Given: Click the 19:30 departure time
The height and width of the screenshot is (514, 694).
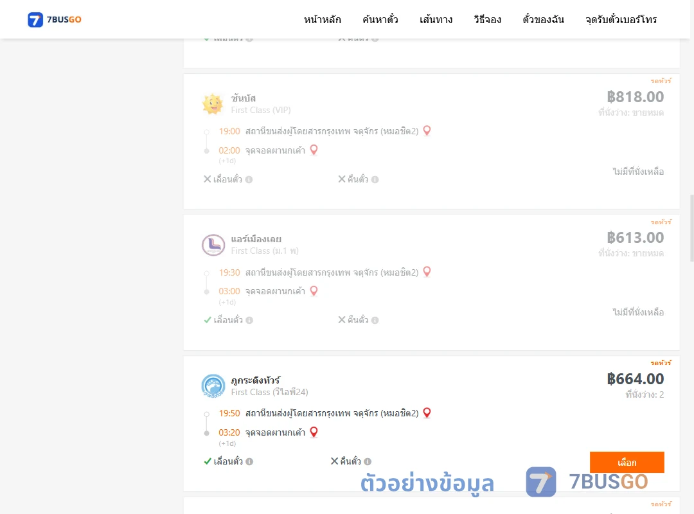Looking at the screenshot, I should (x=229, y=272).
